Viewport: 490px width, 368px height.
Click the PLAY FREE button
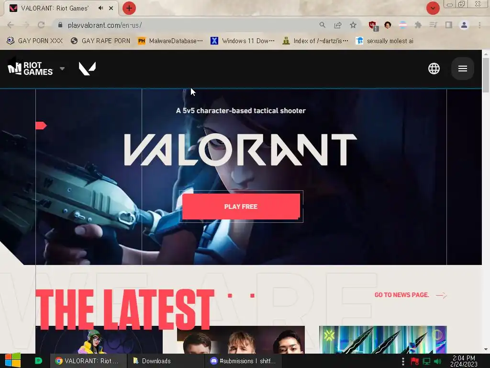click(241, 207)
